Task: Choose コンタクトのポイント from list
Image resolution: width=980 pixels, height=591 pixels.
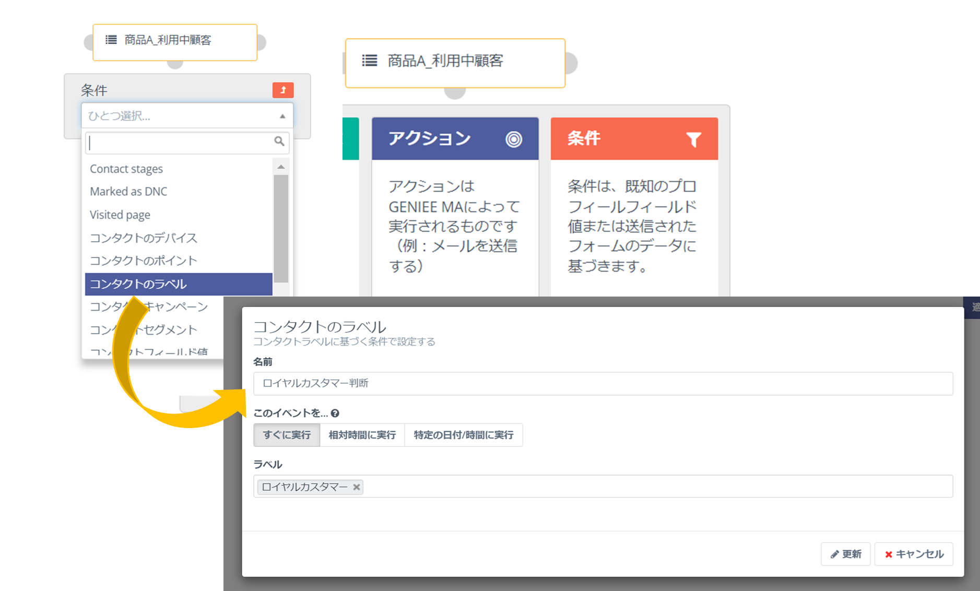Action: [144, 261]
